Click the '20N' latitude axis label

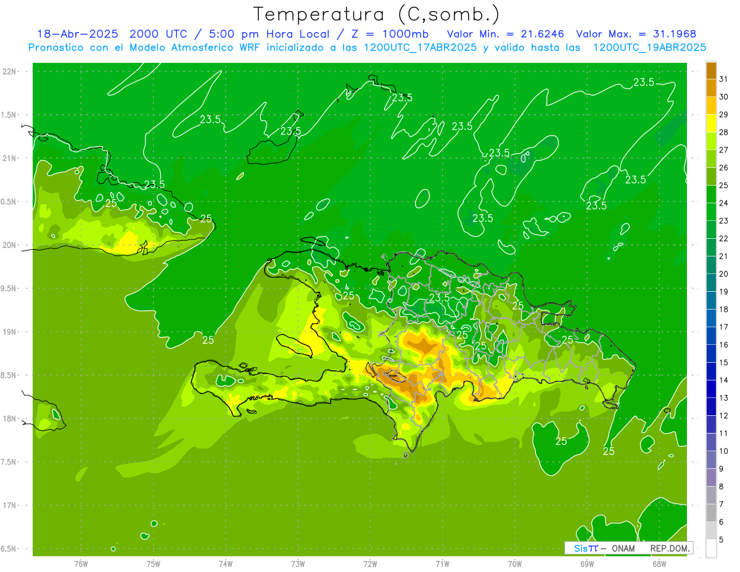(10, 245)
